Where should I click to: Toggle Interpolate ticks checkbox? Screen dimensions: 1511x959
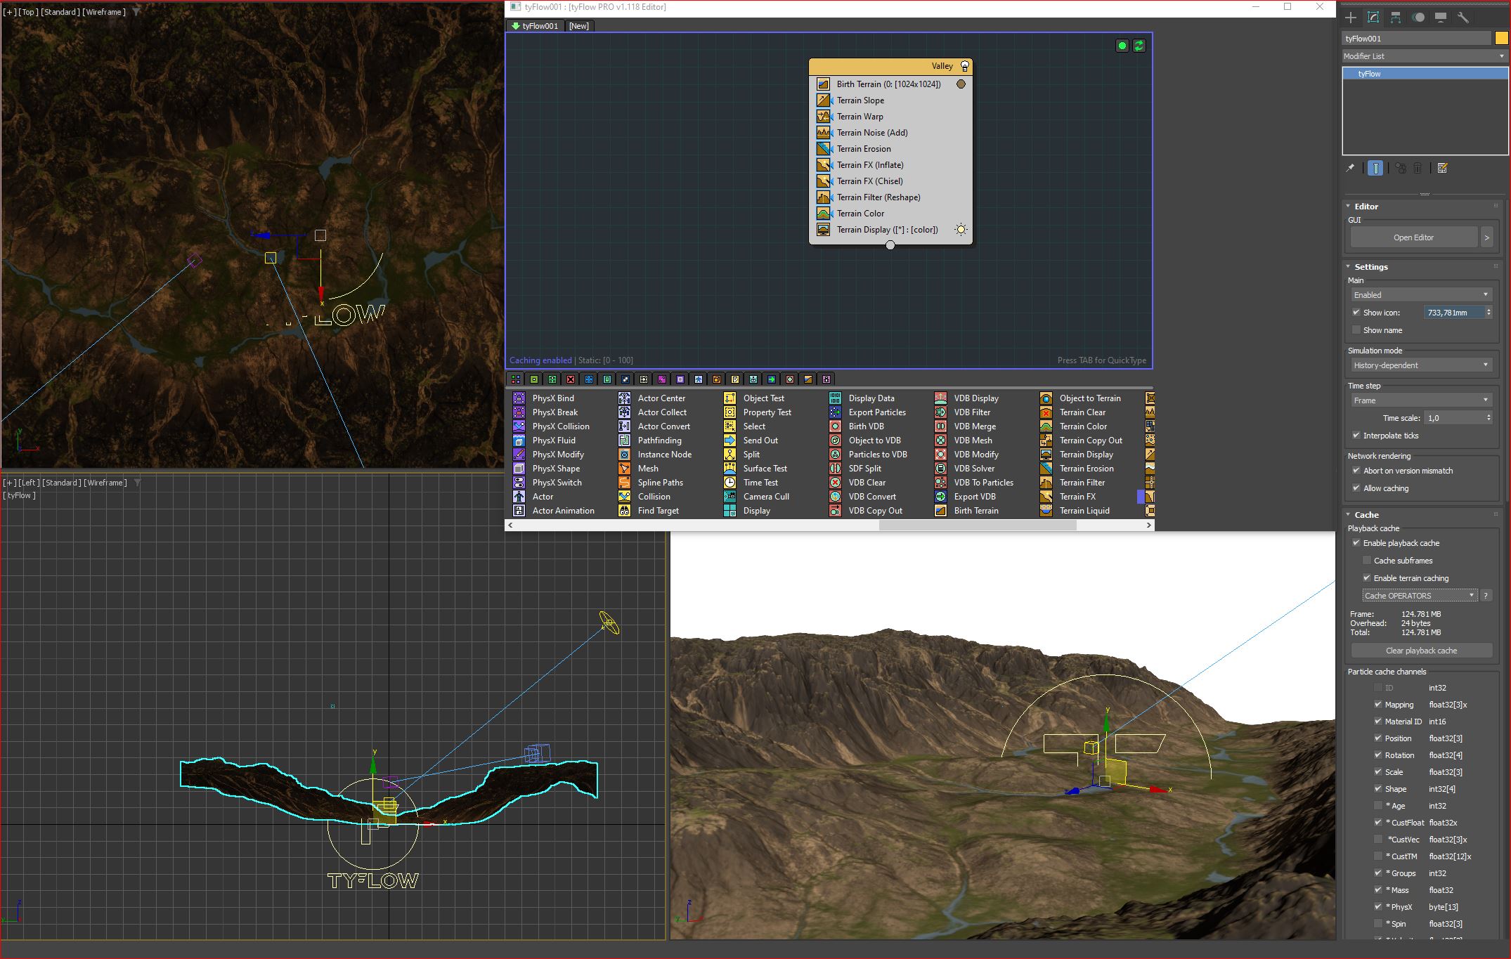(x=1356, y=436)
